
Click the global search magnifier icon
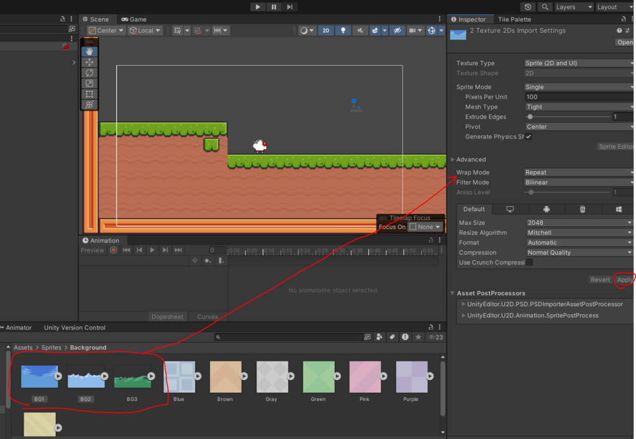click(x=545, y=7)
